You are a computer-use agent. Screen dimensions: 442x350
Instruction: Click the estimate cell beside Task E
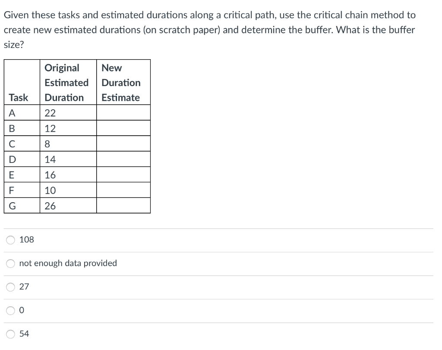tap(123, 175)
